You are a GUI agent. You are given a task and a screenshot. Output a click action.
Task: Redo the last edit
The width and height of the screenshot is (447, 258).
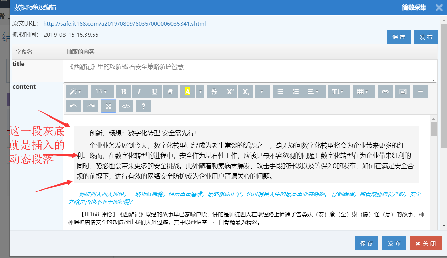point(91,106)
